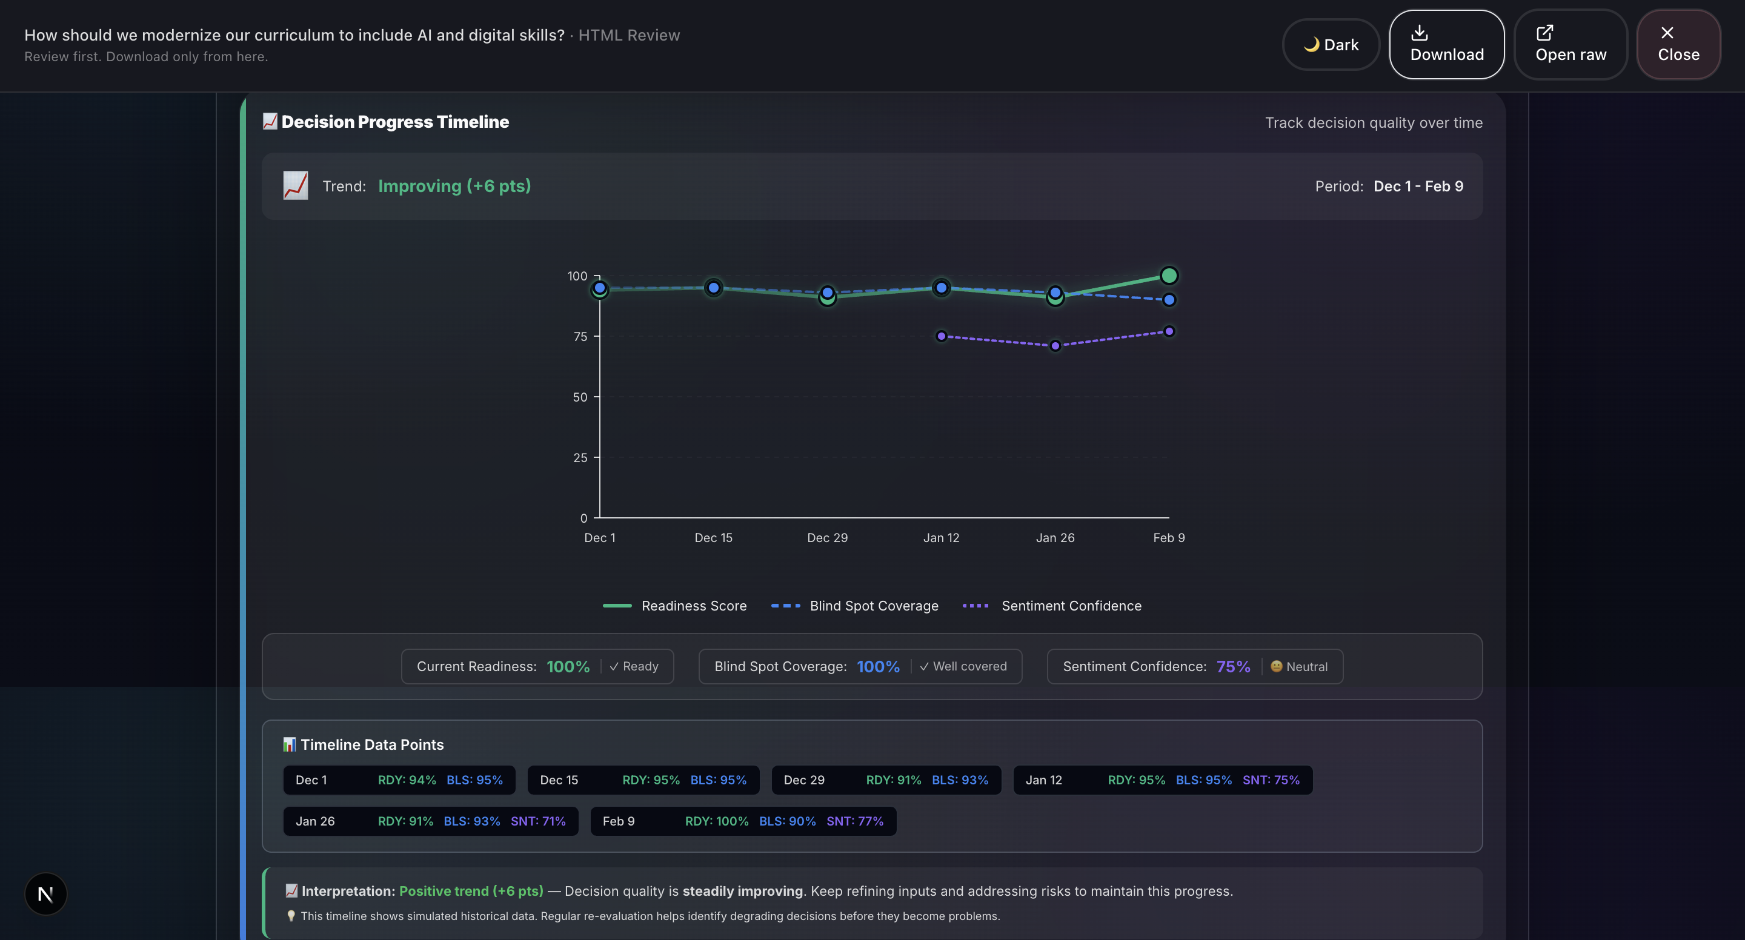This screenshot has height=940, width=1745.
Task: Close the HTML review panel
Action: (1678, 45)
